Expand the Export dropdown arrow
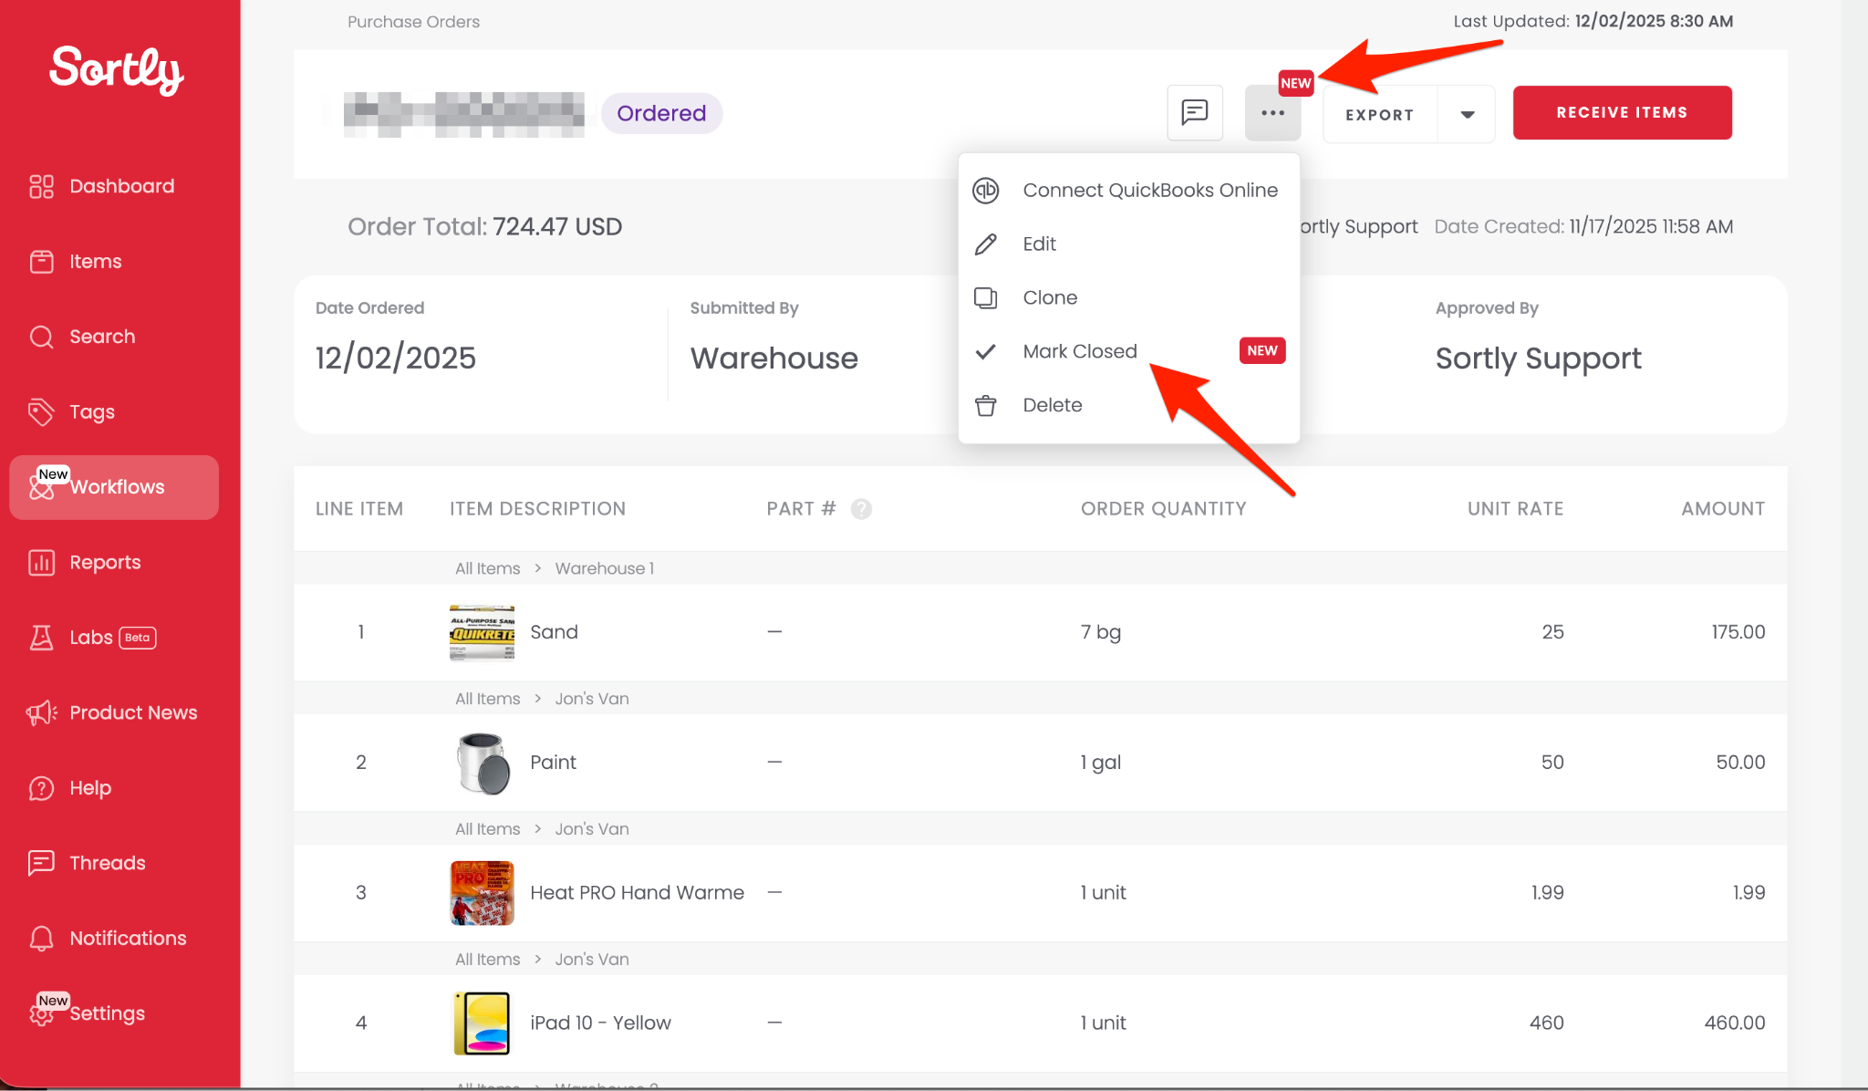This screenshot has height=1091, width=1868. [1467, 114]
